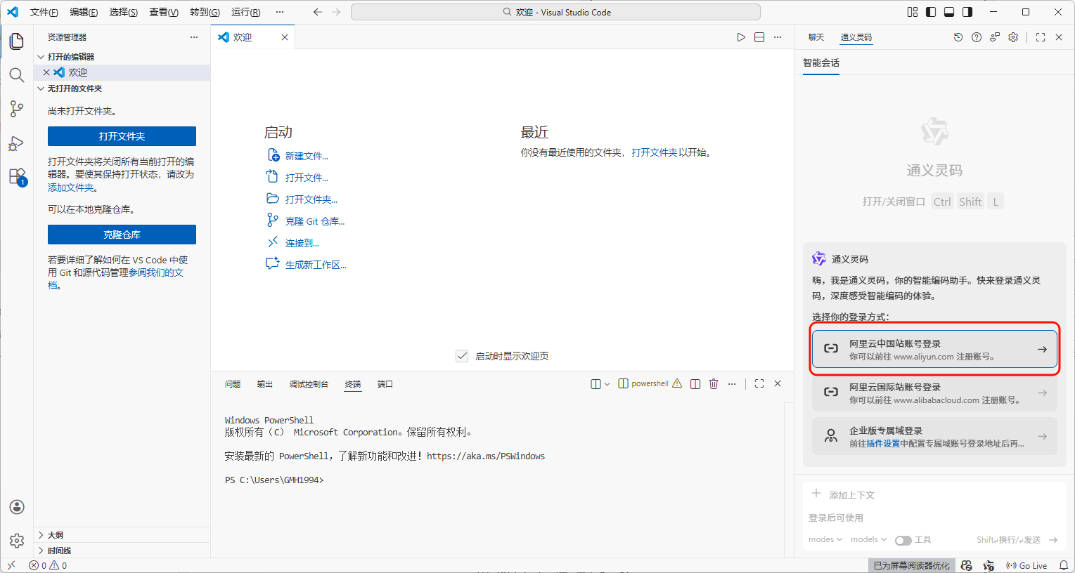Toggle bottom panel layout icon in title bar
The image size is (1075, 573).
pos(949,12)
